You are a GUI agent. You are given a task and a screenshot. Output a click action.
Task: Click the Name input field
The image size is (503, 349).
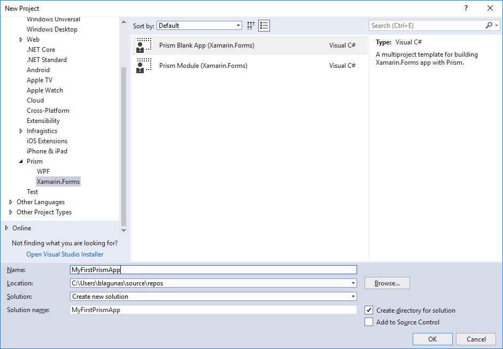(213, 270)
